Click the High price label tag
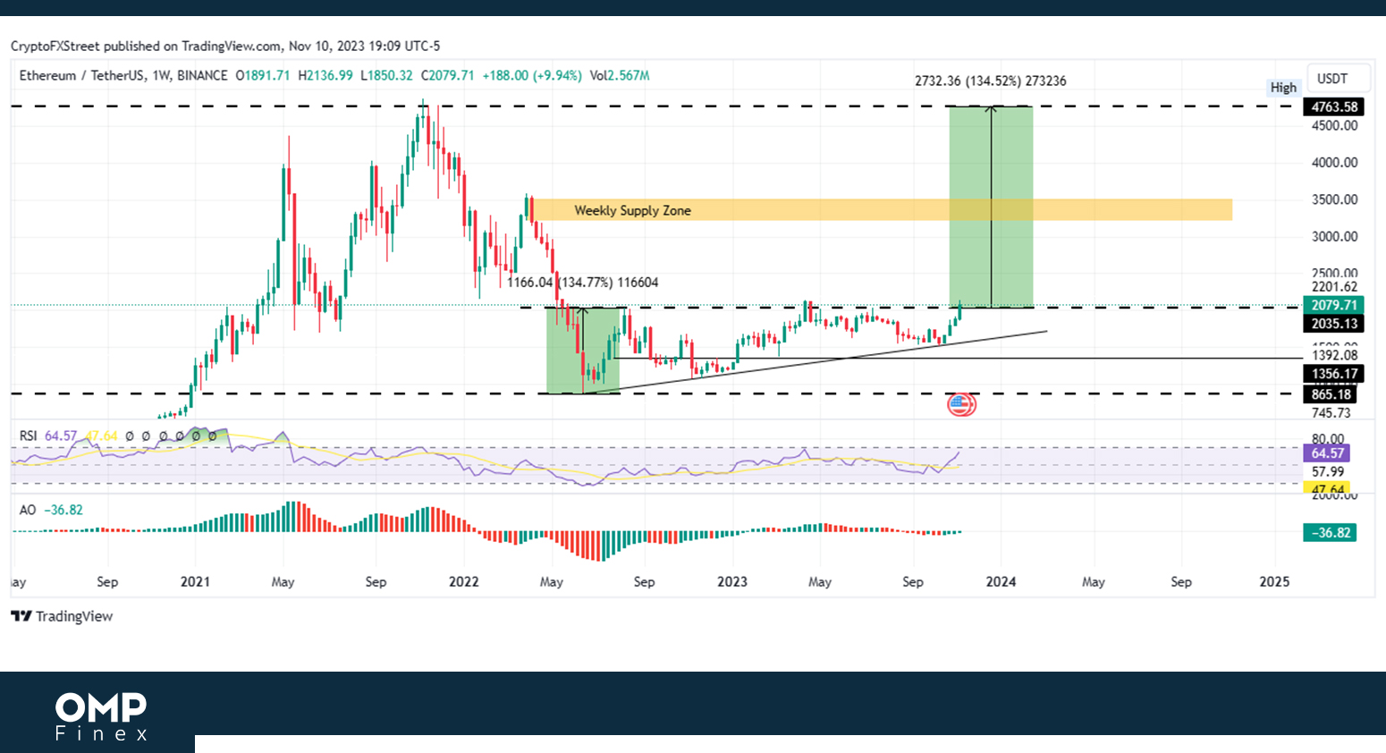 pyautogui.click(x=1283, y=88)
